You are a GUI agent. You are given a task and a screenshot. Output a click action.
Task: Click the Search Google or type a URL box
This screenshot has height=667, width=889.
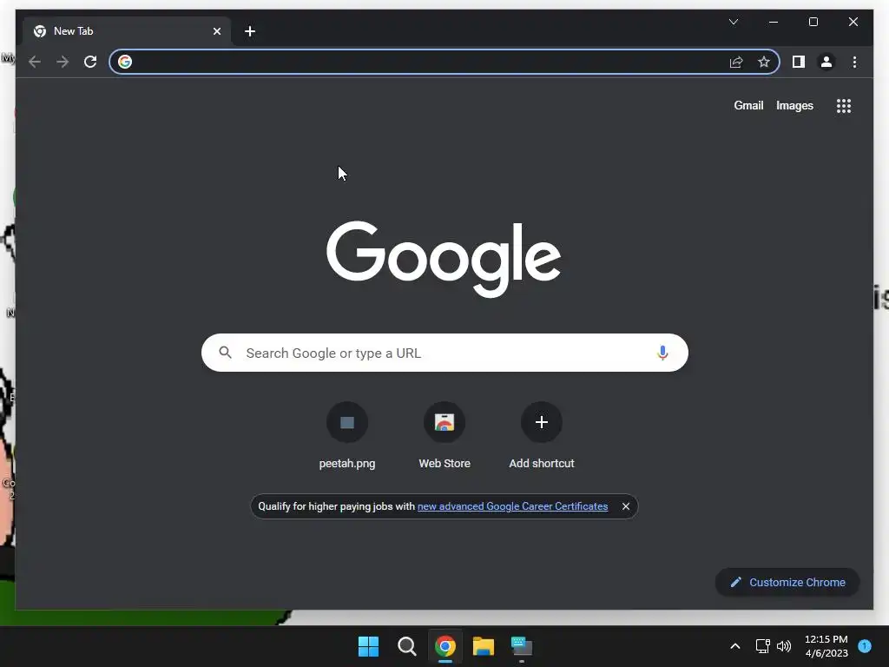point(444,353)
